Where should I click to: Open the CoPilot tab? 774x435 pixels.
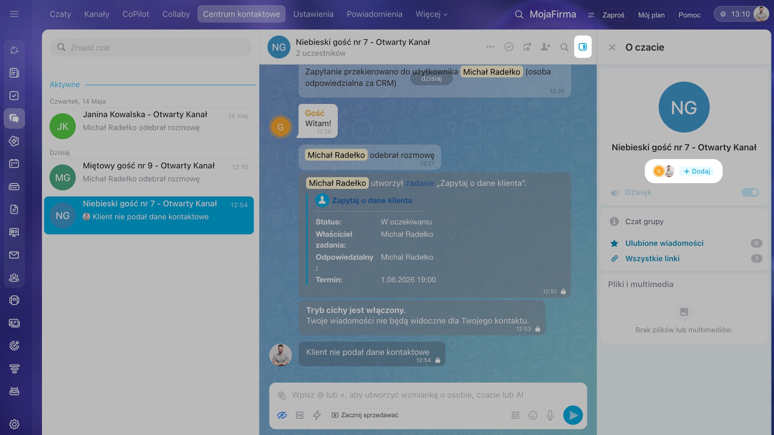point(136,14)
